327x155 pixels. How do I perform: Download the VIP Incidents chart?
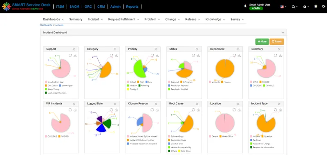[x=75, y=110]
